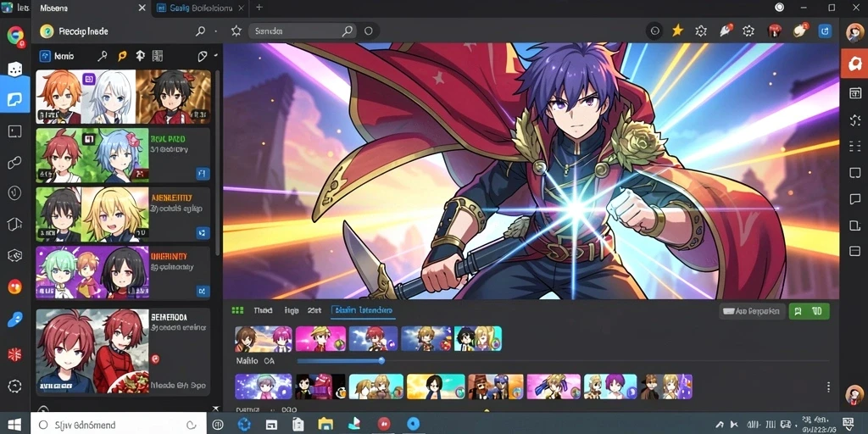Click the green button at the viewer's bottom right

(809, 312)
